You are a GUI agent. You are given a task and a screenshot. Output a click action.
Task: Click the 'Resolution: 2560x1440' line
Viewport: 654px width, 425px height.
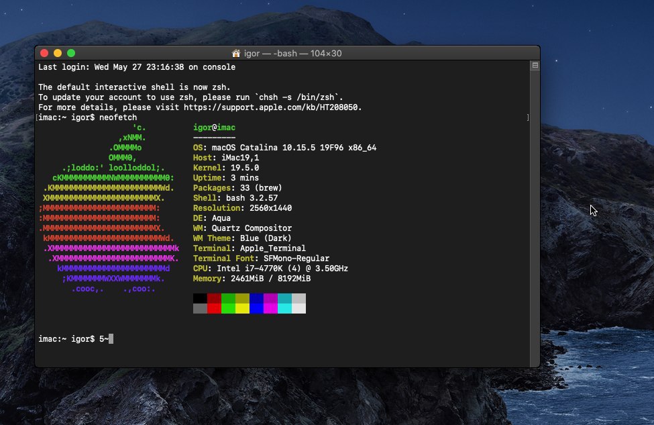pos(242,207)
